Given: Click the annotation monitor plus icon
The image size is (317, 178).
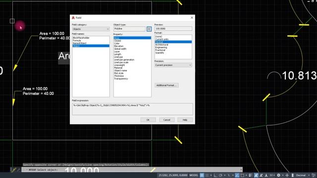Looking at the screenshot, I should 287,175.
